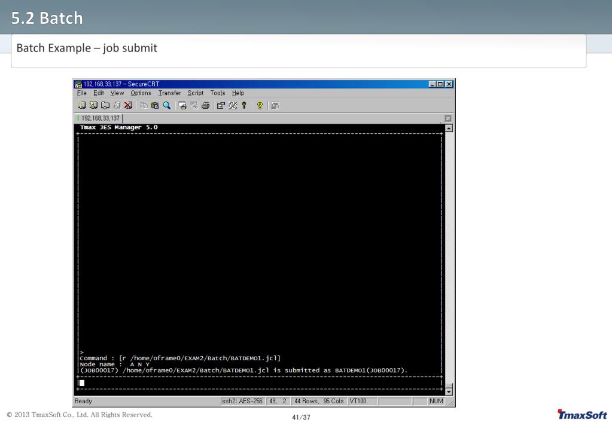The width and height of the screenshot is (612, 423).
Task: Click the Disconnect red X icon
Action: [128, 105]
